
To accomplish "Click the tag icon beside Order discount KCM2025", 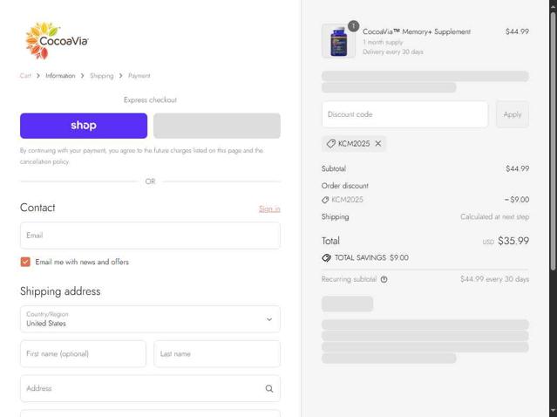I will click(x=325, y=200).
